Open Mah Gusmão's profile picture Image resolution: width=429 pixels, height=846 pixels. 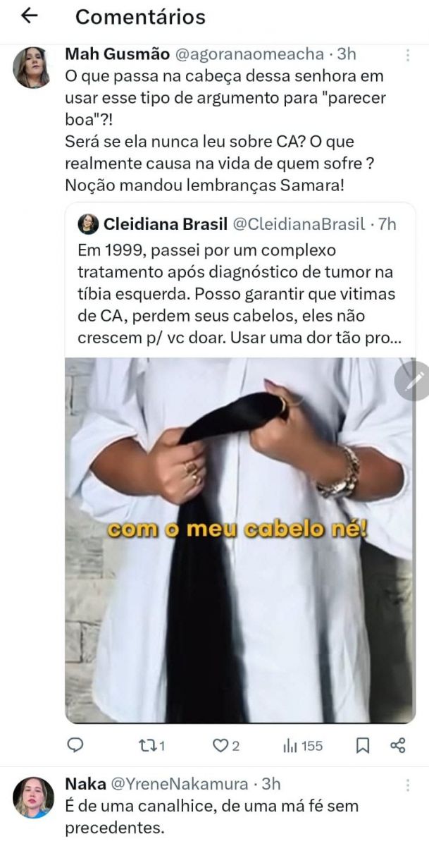(32, 68)
